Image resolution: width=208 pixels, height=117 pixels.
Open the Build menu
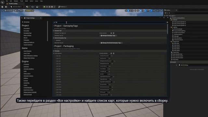coord(26,1)
